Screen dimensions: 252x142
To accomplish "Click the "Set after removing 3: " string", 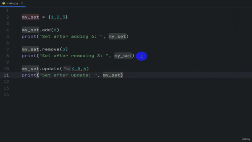I will [74, 56].
